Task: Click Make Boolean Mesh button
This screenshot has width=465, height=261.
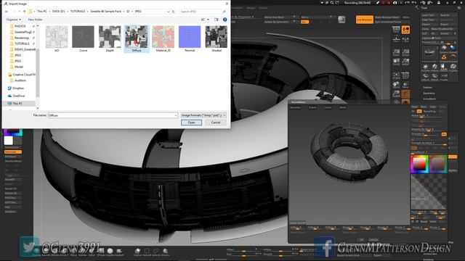Action: click(x=387, y=17)
